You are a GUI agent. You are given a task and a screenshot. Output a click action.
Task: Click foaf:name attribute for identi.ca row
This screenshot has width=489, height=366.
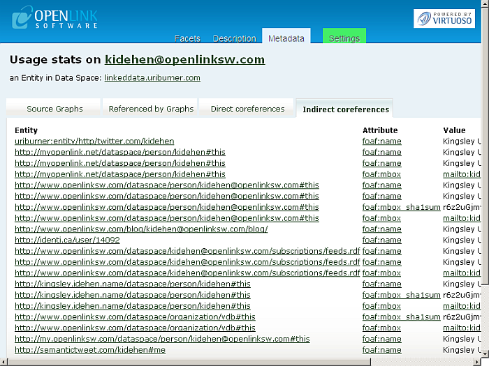(381, 240)
